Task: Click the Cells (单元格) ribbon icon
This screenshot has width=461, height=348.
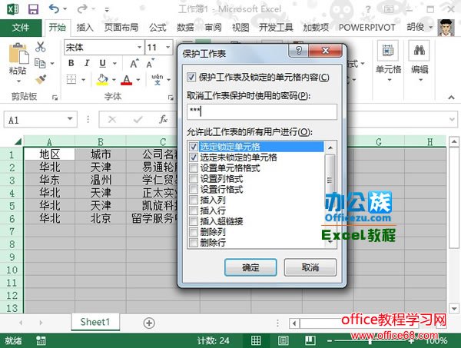Action: (x=388, y=51)
